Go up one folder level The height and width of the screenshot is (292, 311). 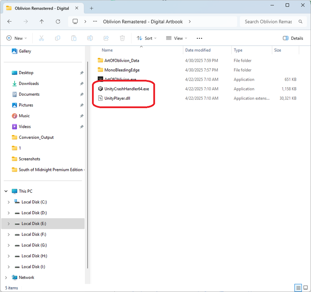point(42,22)
